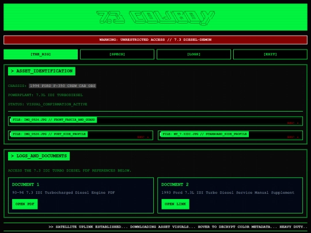311x233 pixels.
Task: Click the > ASSET_IDENTIFICATION section header
Action: click(x=41, y=71)
